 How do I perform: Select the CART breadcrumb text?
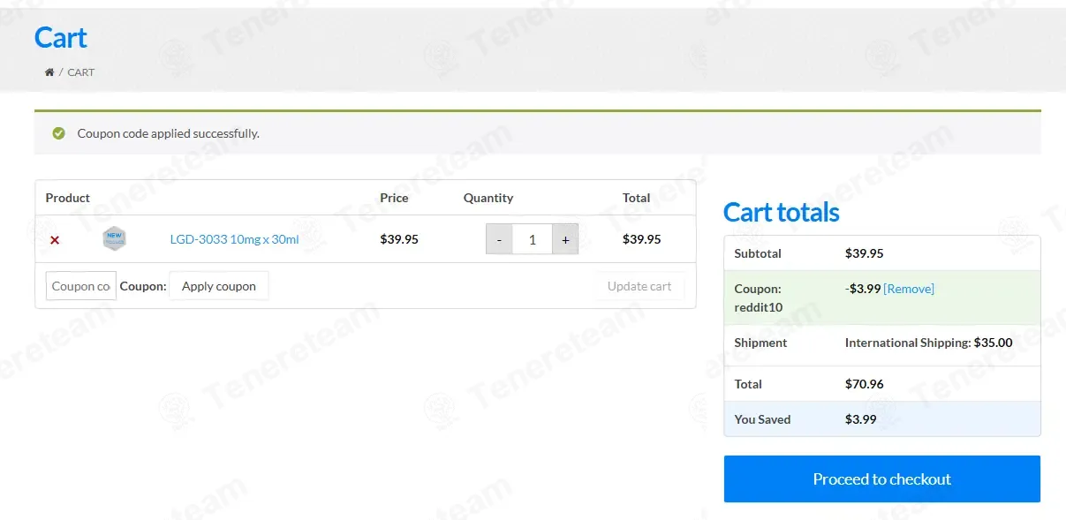(x=81, y=72)
